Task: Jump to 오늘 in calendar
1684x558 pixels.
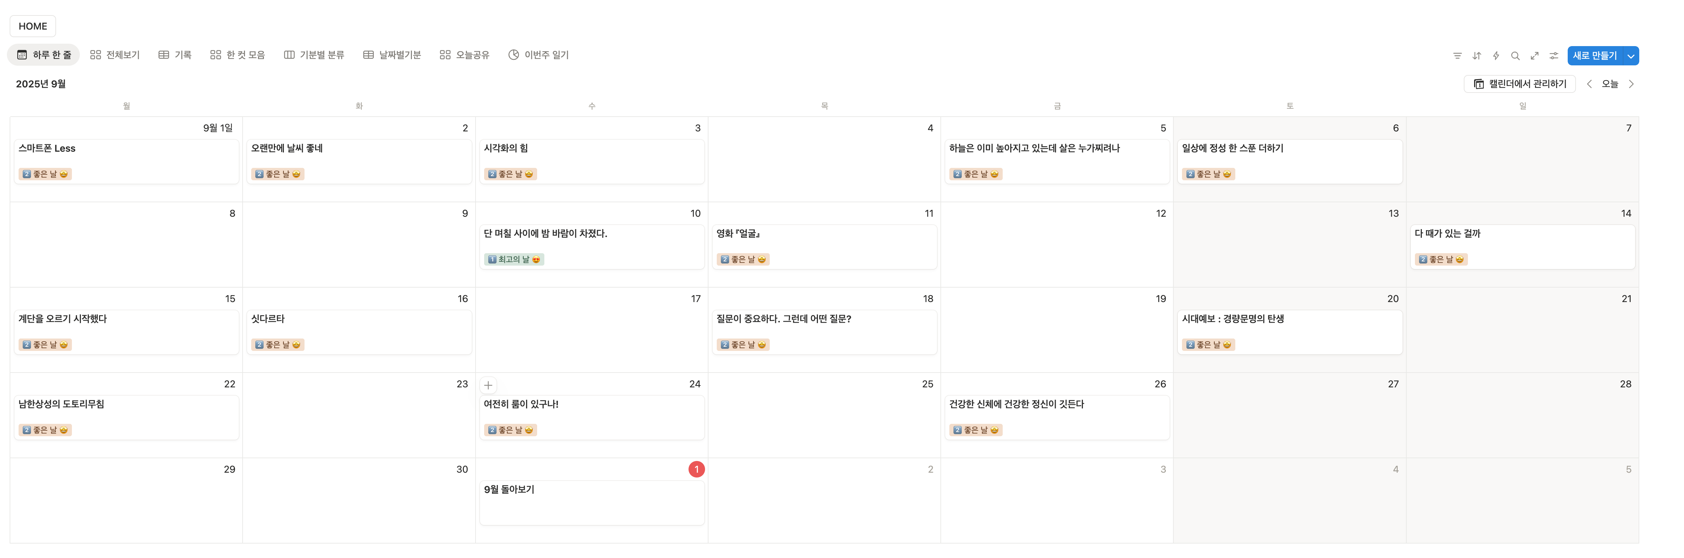Action: [1609, 84]
